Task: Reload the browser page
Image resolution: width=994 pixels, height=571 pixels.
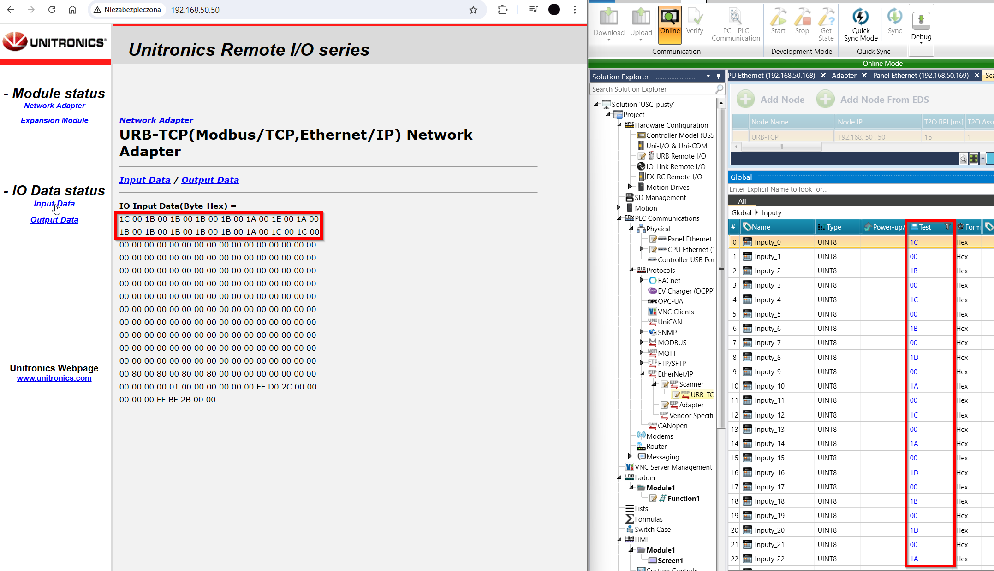Action: coord(52,10)
